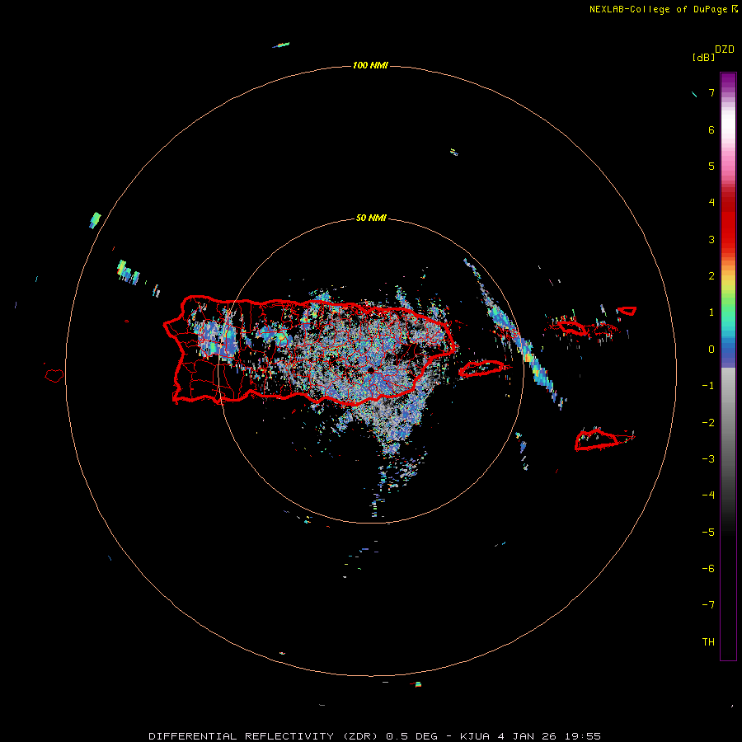Click the -5 value on color scale
Image resolution: width=742 pixels, height=742 pixels.
click(708, 533)
